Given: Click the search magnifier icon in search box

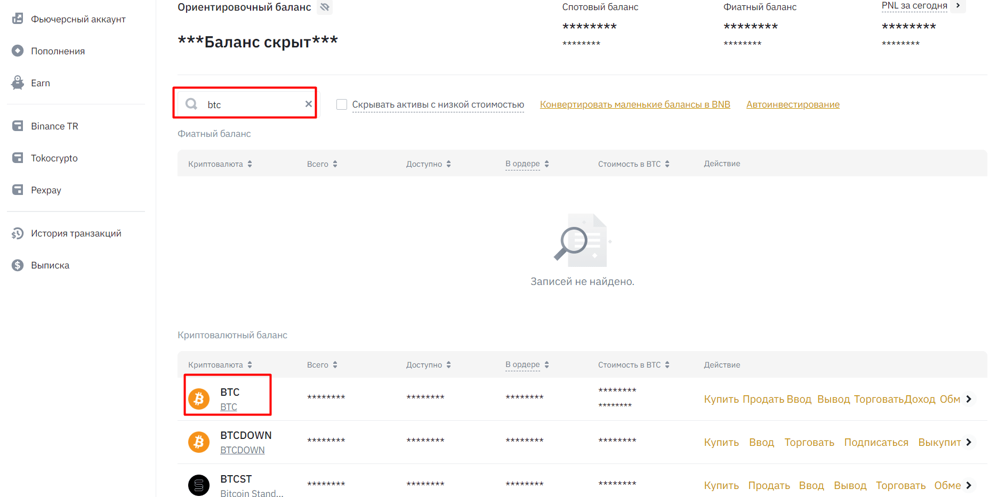Looking at the screenshot, I should [x=191, y=104].
